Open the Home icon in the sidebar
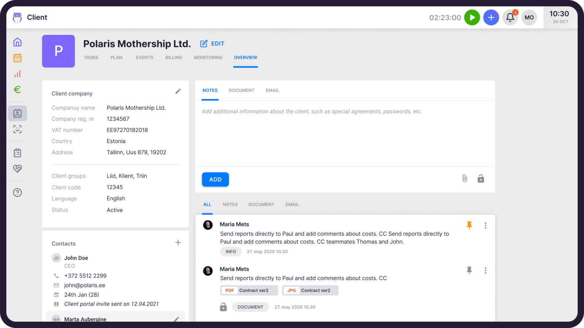Screen dimensions: 584x328 (x=17, y=42)
